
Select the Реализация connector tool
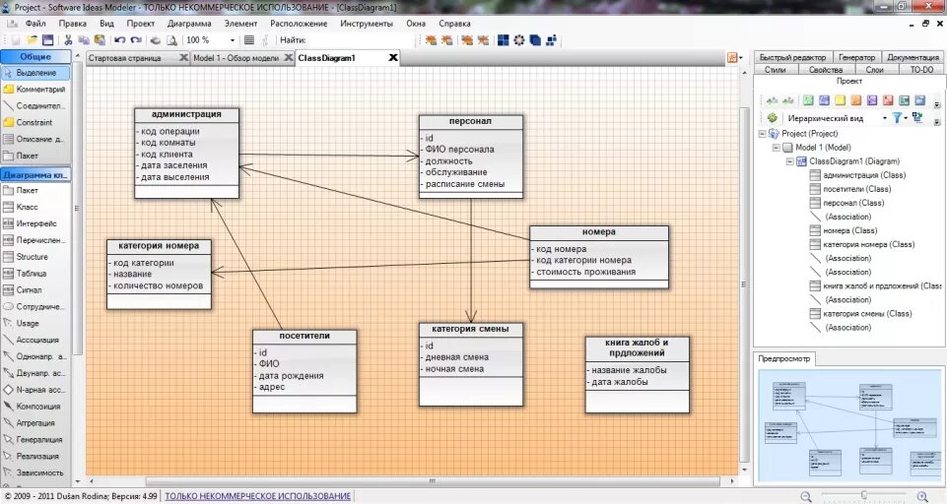click(x=35, y=457)
